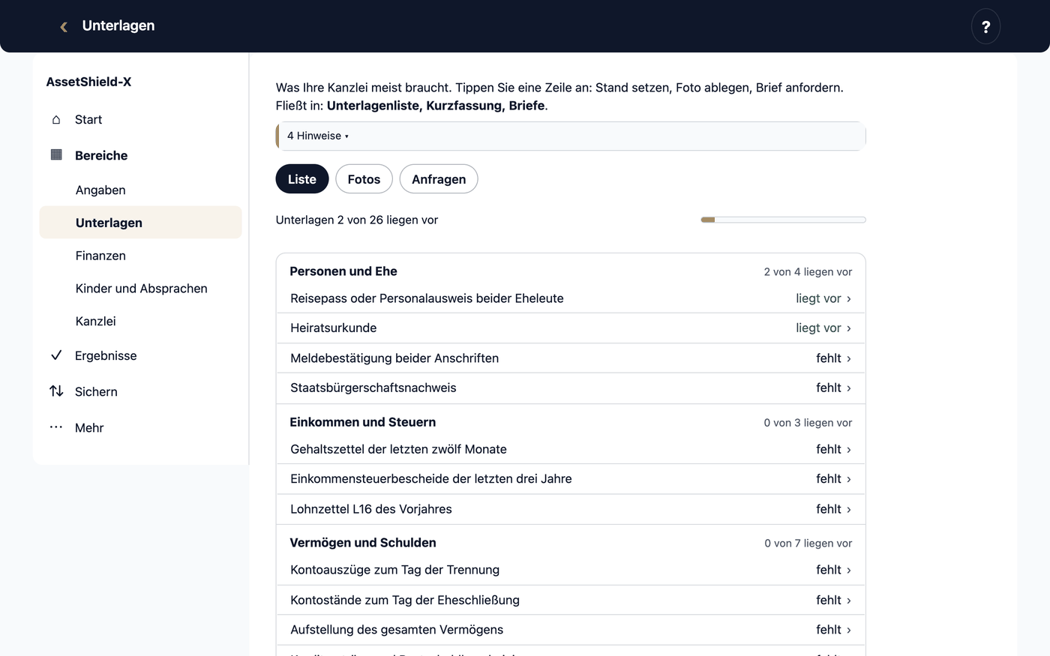Screen dimensions: 1050x656
Task: Click the Einkommen und Steuern heading
Action: point(363,422)
